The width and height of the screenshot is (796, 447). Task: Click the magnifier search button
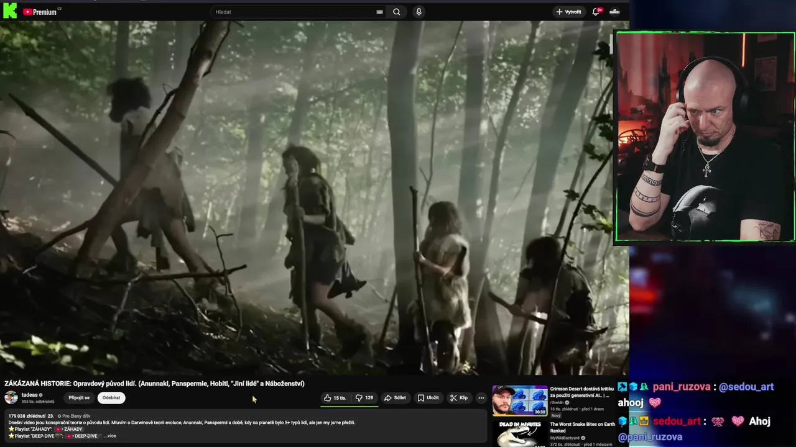click(x=397, y=12)
